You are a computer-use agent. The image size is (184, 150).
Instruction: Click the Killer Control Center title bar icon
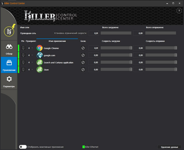(2, 3)
